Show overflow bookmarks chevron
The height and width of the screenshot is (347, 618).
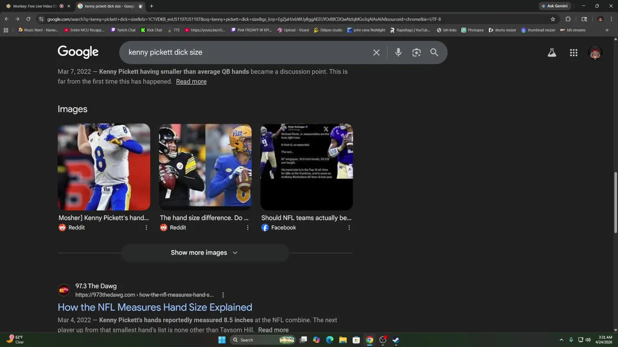[x=607, y=30]
